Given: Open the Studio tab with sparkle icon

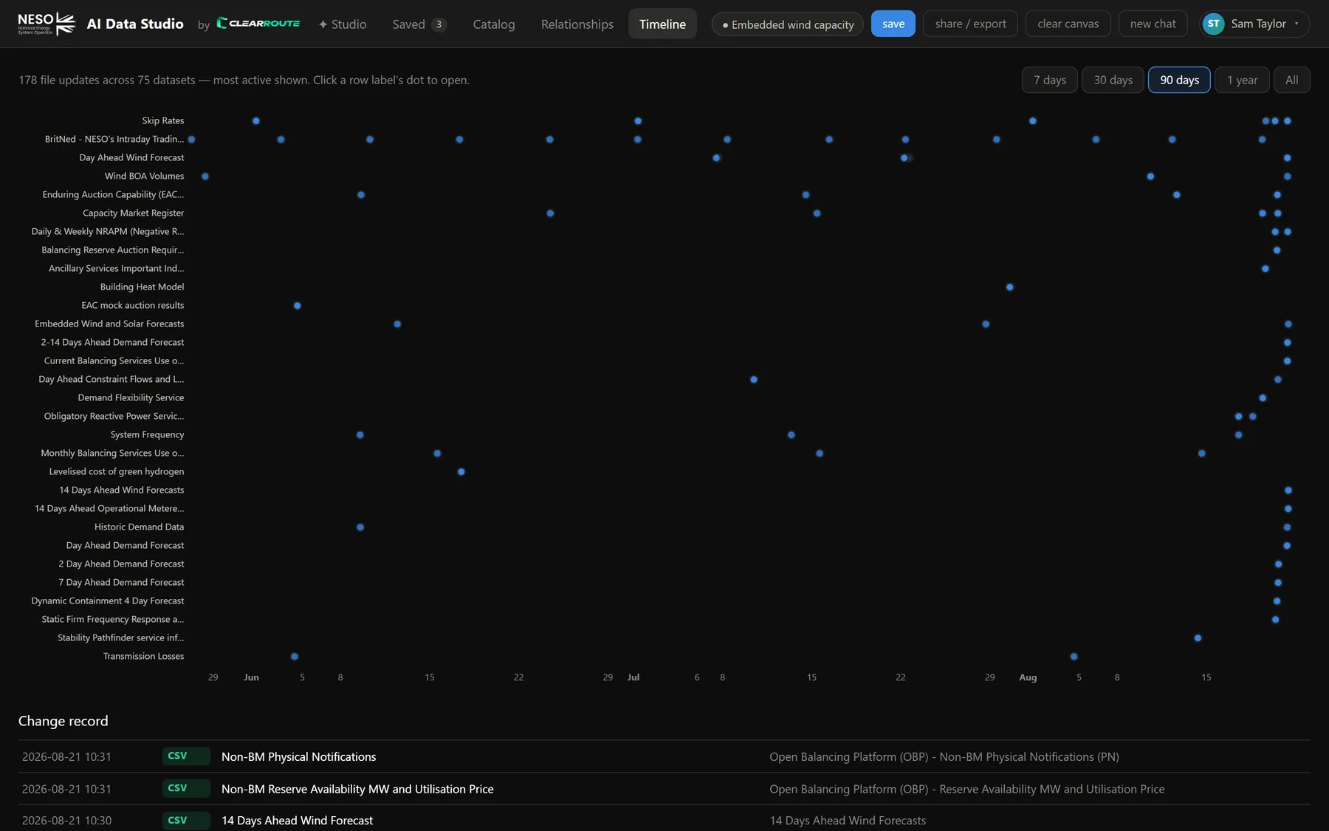Looking at the screenshot, I should coord(343,24).
